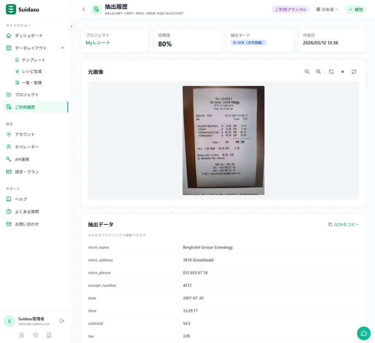
Task: Copy extracted data with JSONをコピー
Action: (343, 225)
